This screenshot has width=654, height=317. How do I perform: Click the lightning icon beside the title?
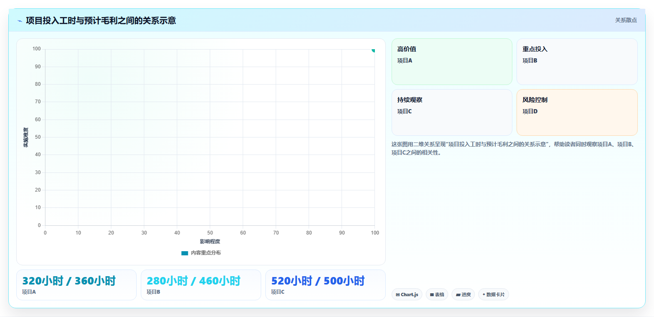[20, 21]
